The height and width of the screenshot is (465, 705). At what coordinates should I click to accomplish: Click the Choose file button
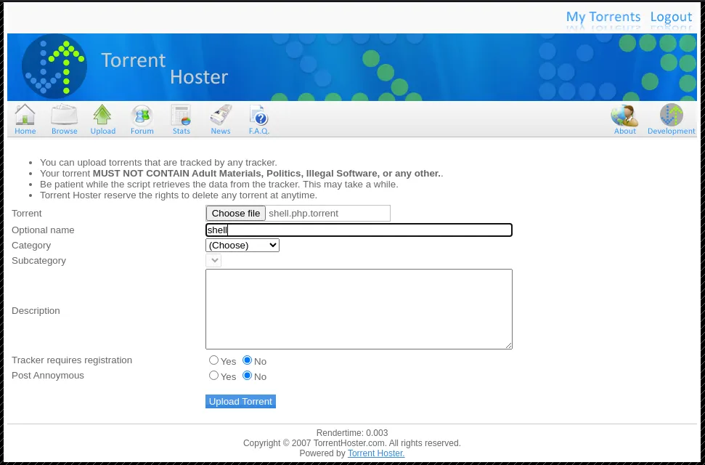(235, 214)
